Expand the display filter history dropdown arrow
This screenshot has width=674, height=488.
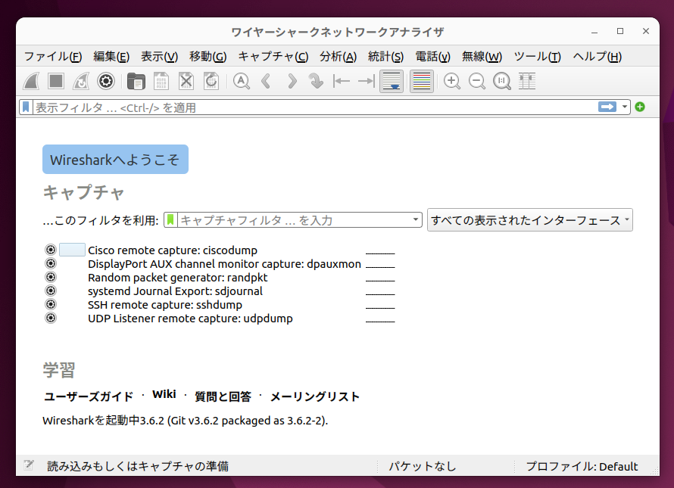click(626, 107)
